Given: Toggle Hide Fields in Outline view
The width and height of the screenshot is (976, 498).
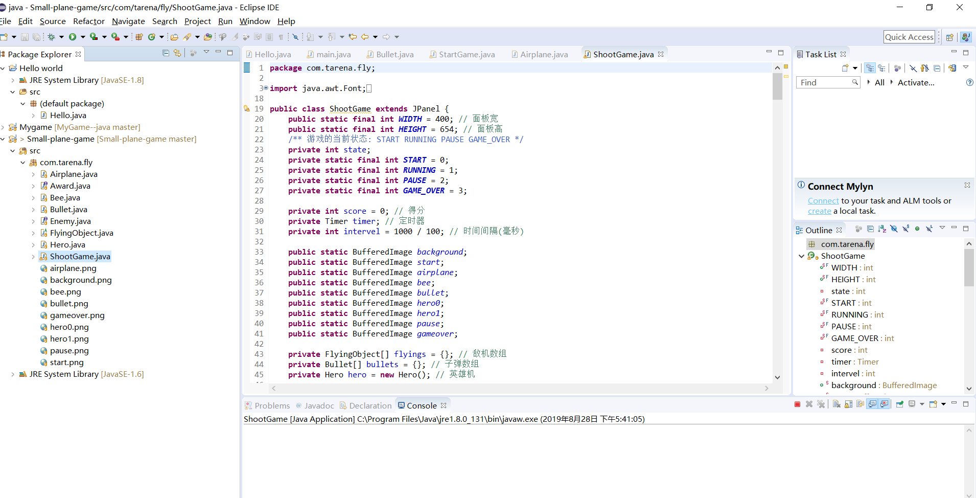Looking at the screenshot, I should click(894, 229).
